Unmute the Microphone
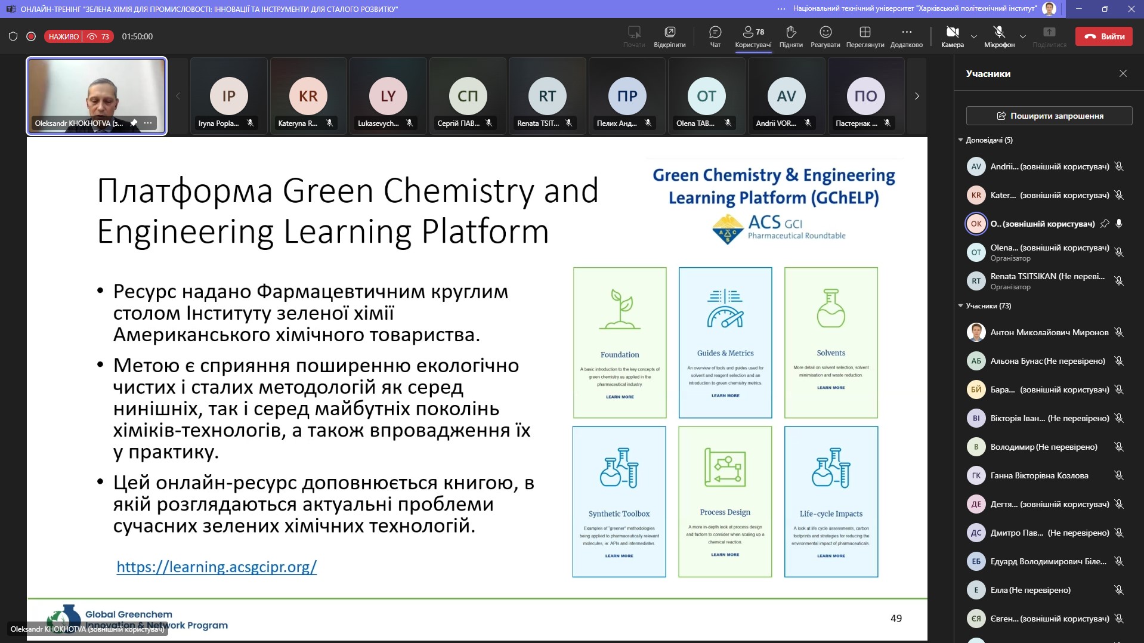The width and height of the screenshot is (1144, 643). pos(998,36)
